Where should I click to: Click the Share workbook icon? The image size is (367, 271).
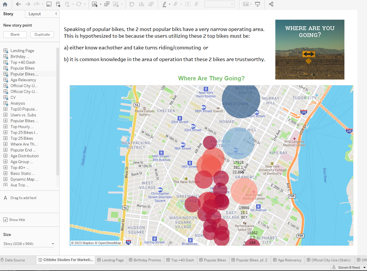[271, 4]
